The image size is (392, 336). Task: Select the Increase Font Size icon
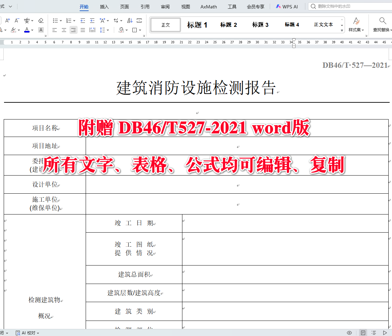click(x=7, y=20)
